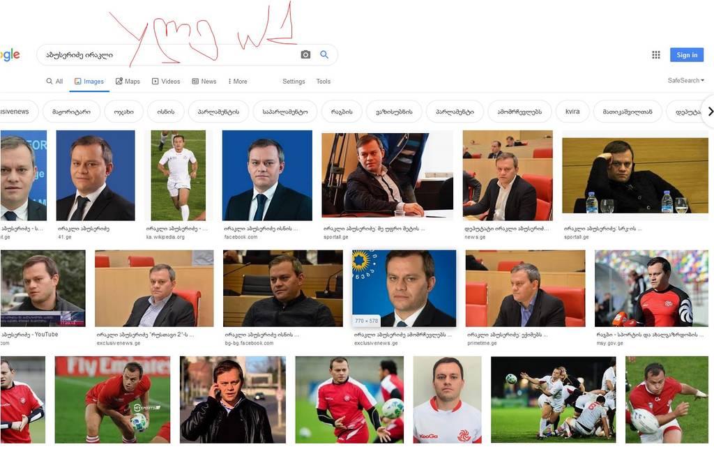Image resolution: width=714 pixels, height=449 pixels.
Task: Click the partial Google logo
Action: click(x=10, y=54)
